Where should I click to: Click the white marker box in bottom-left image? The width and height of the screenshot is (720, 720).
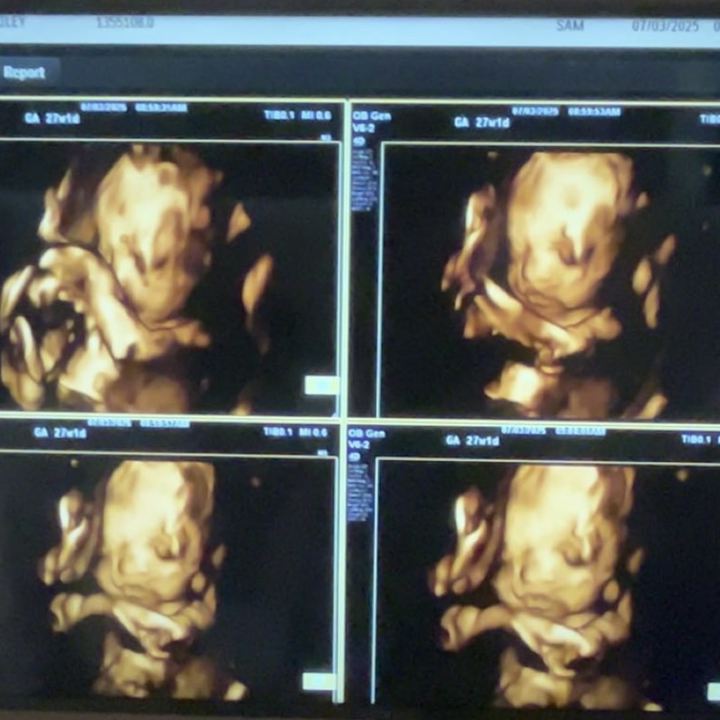(x=317, y=681)
